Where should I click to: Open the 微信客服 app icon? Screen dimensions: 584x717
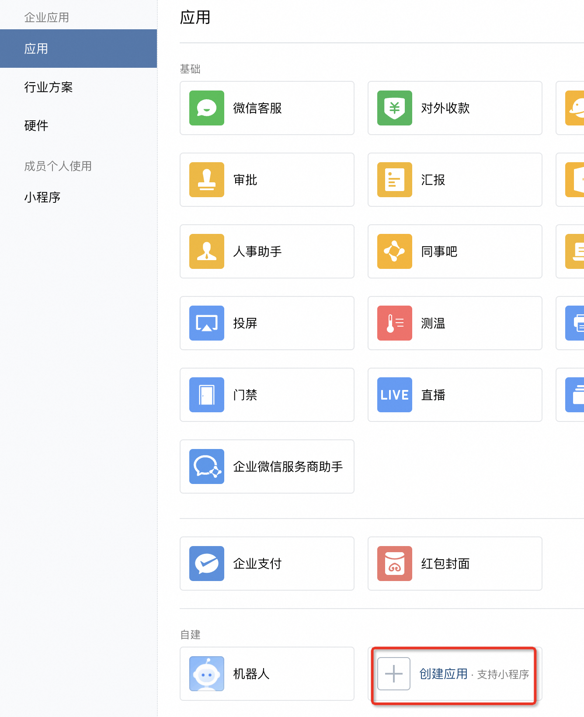(x=207, y=108)
